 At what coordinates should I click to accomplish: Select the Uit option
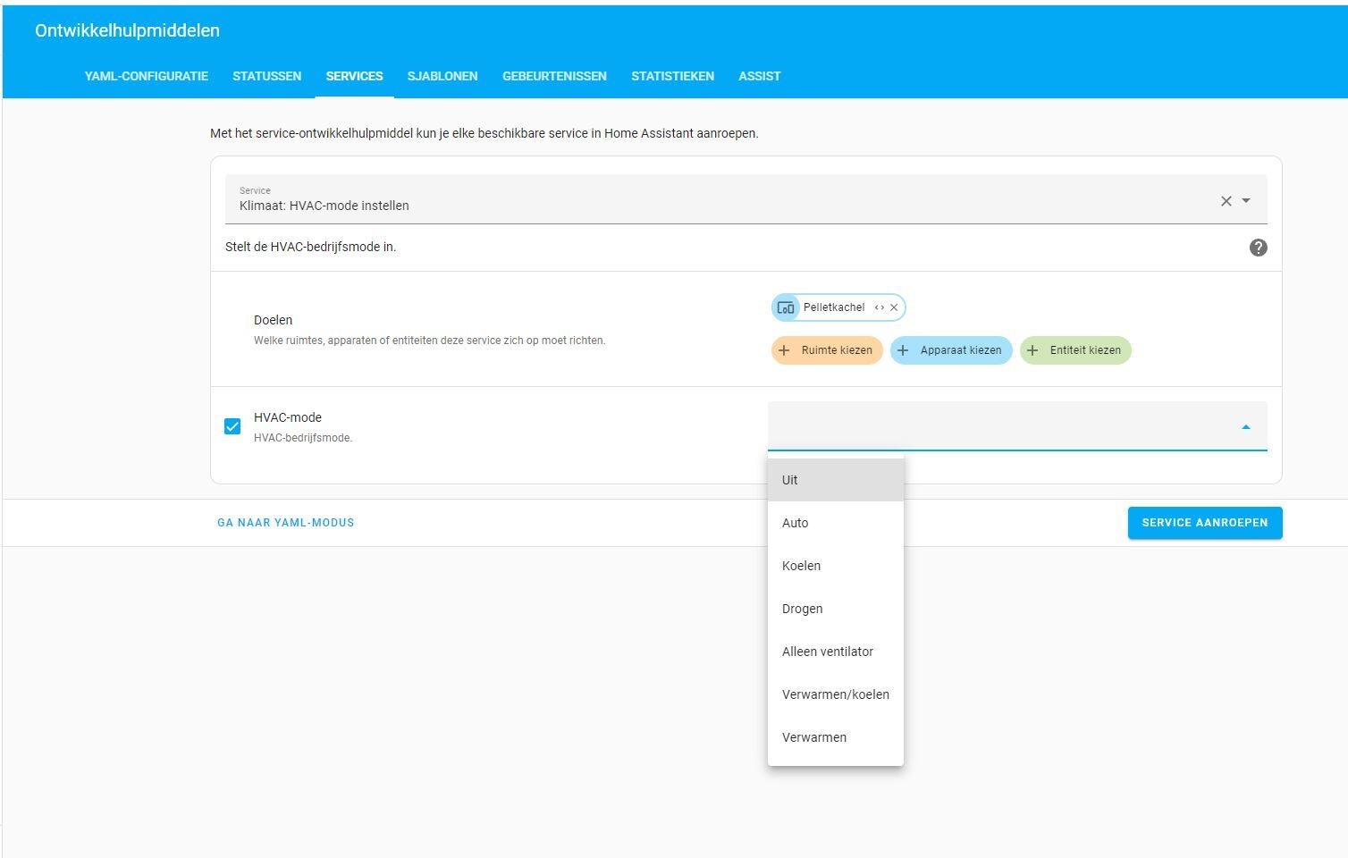coord(789,480)
